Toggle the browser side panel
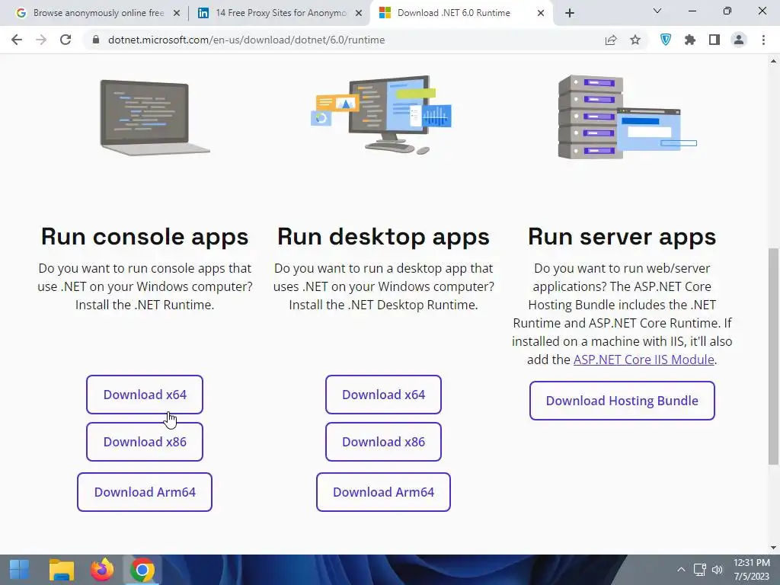The width and height of the screenshot is (780, 585). coord(714,40)
